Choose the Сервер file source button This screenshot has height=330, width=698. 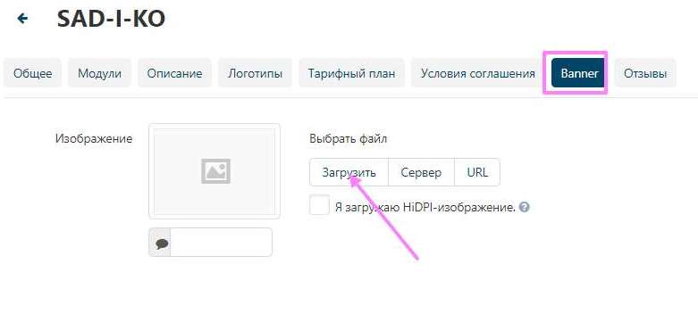point(421,172)
